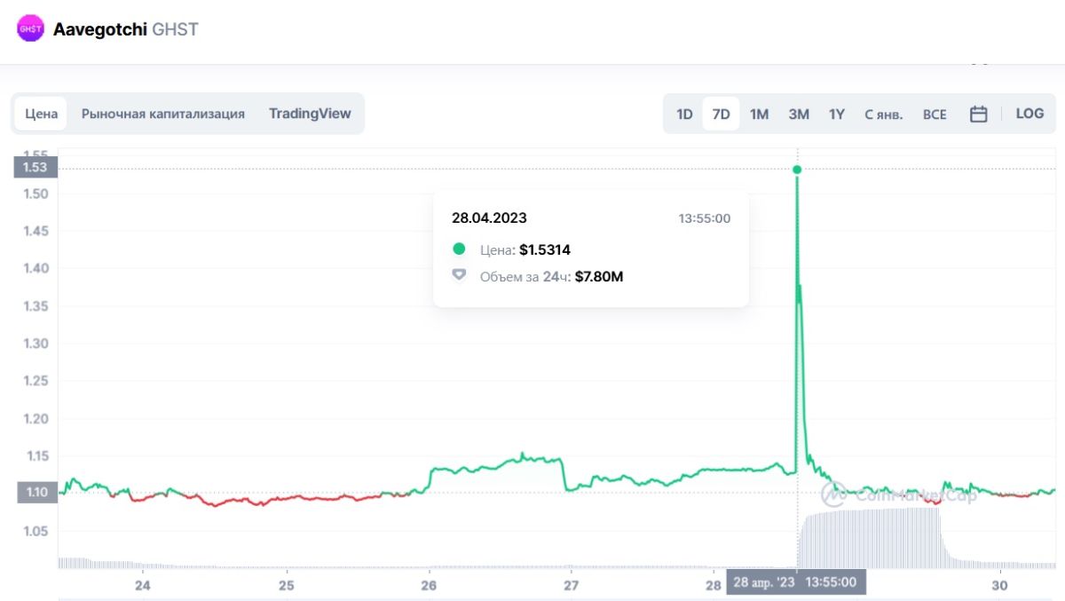Switch to Рыночная капитализация tab
Image resolution: width=1065 pixels, height=601 pixels.
pos(163,114)
